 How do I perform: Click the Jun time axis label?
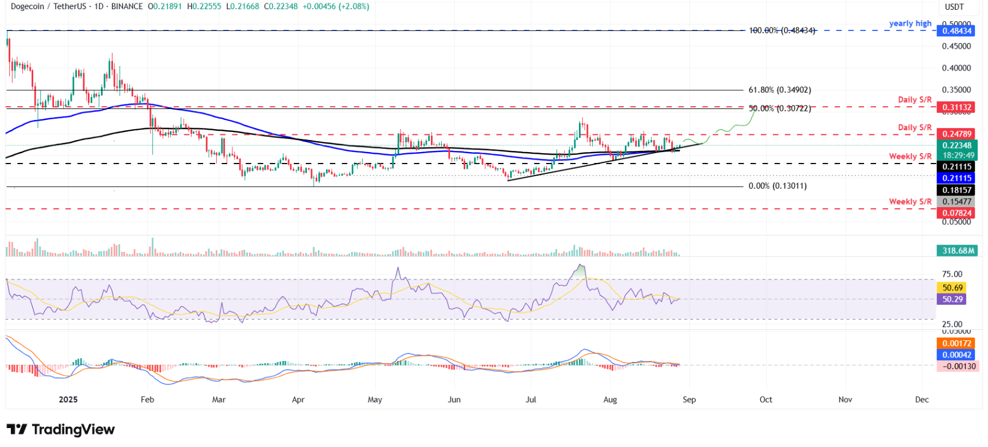454,400
